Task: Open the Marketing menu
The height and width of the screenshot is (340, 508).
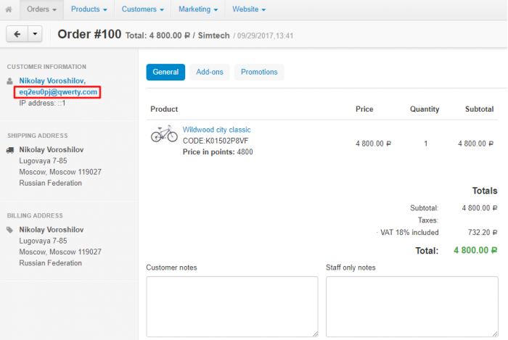Action: click(x=198, y=9)
